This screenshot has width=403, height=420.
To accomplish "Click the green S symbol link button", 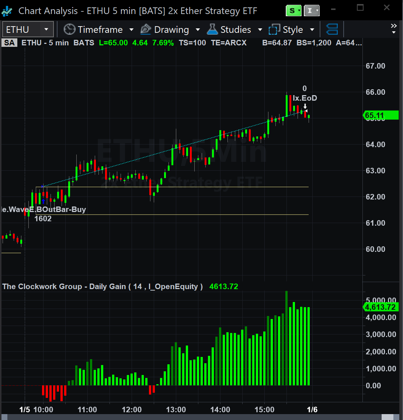I will (x=294, y=11).
